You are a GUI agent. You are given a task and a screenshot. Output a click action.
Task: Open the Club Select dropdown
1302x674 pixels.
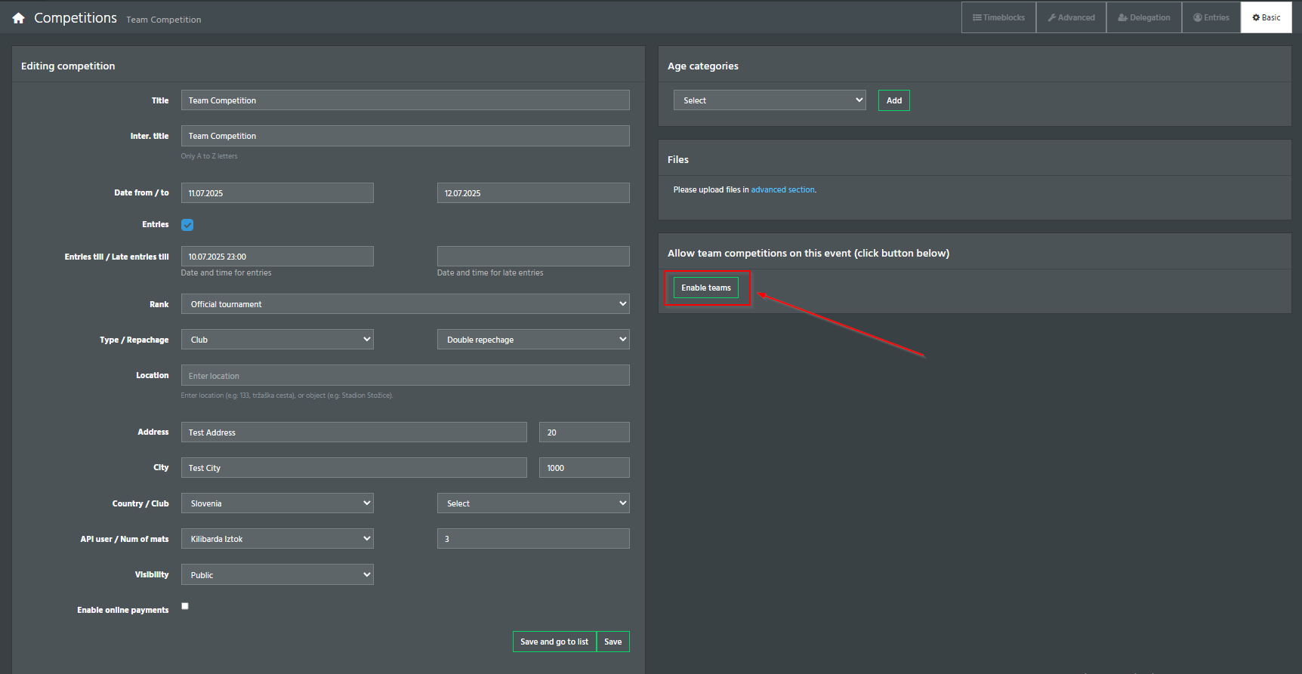pos(533,503)
